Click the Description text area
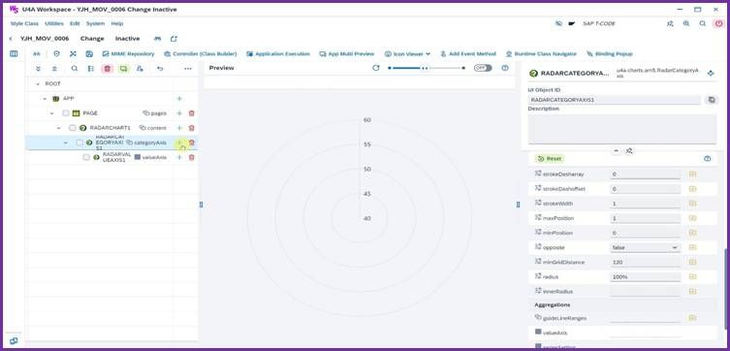Viewport: 730px width, 351px height. [x=622, y=129]
